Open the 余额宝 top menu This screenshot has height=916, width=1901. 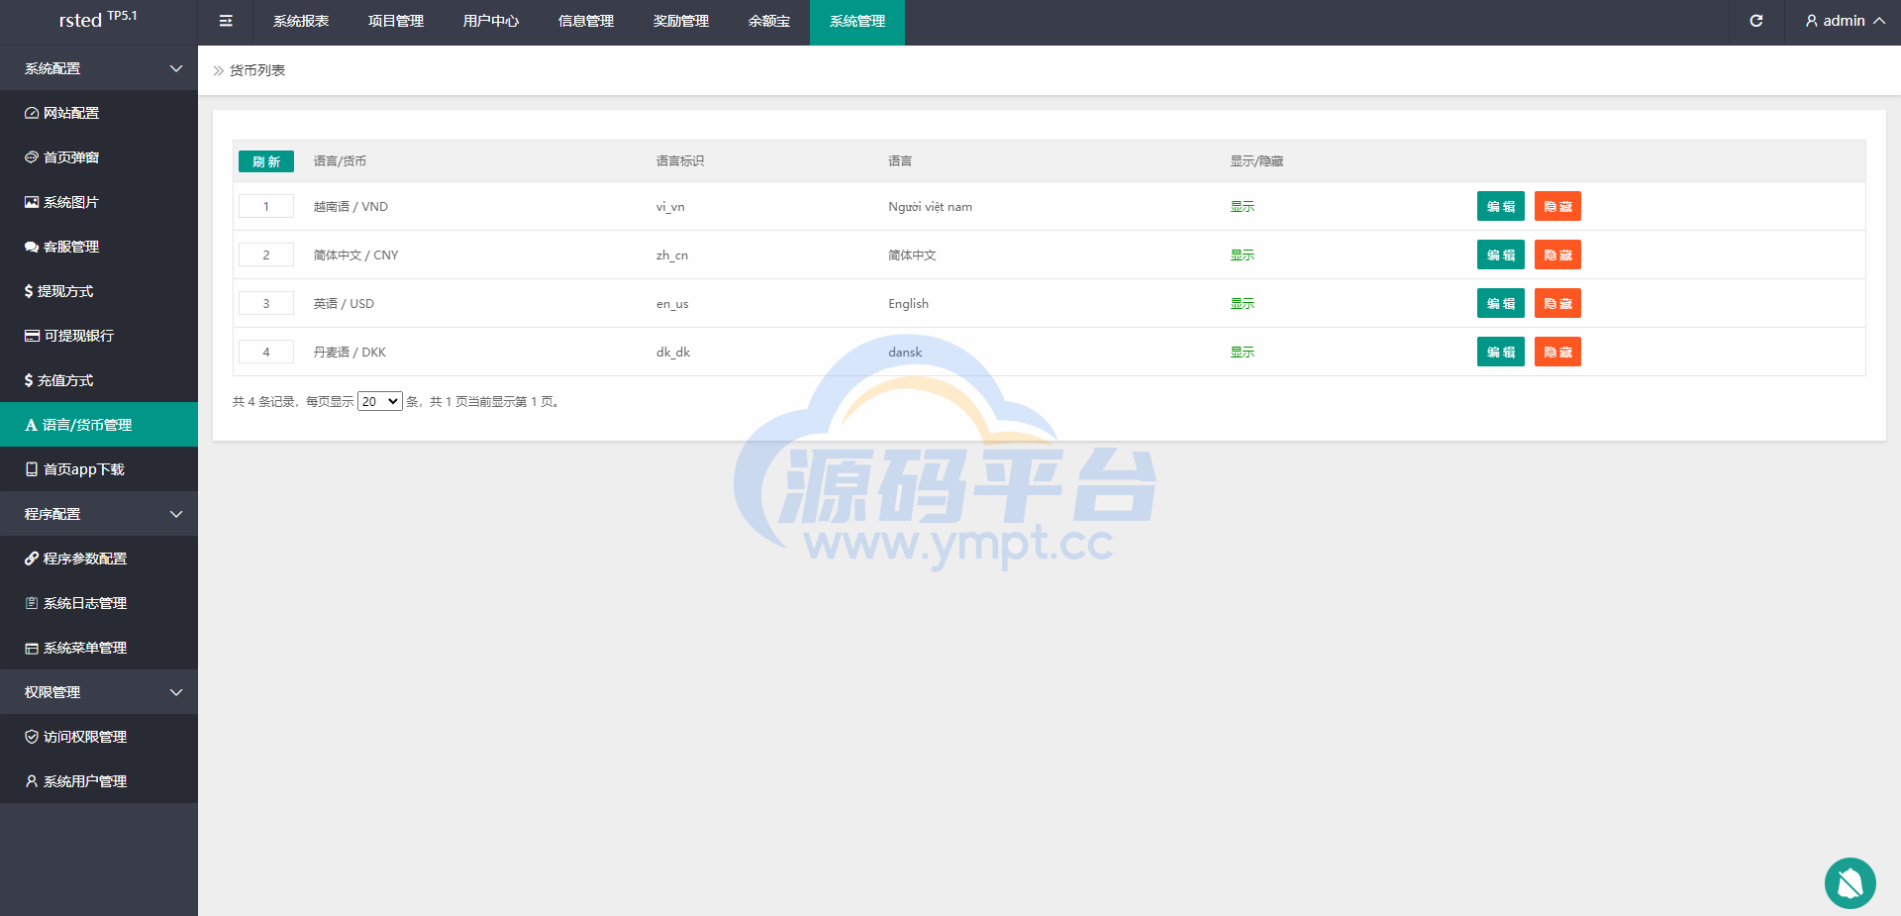(769, 21)
